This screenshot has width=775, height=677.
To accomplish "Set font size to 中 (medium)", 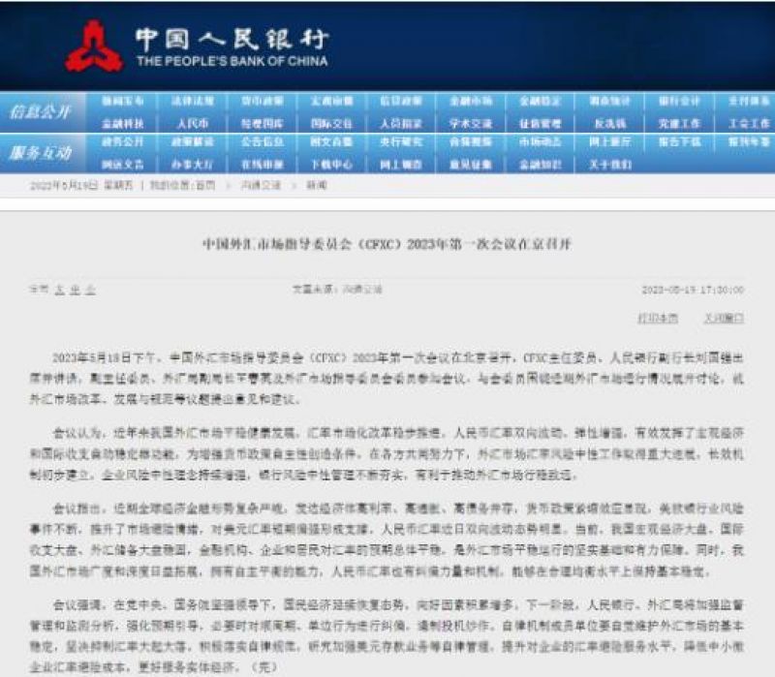I will click(x=75, y=290).
